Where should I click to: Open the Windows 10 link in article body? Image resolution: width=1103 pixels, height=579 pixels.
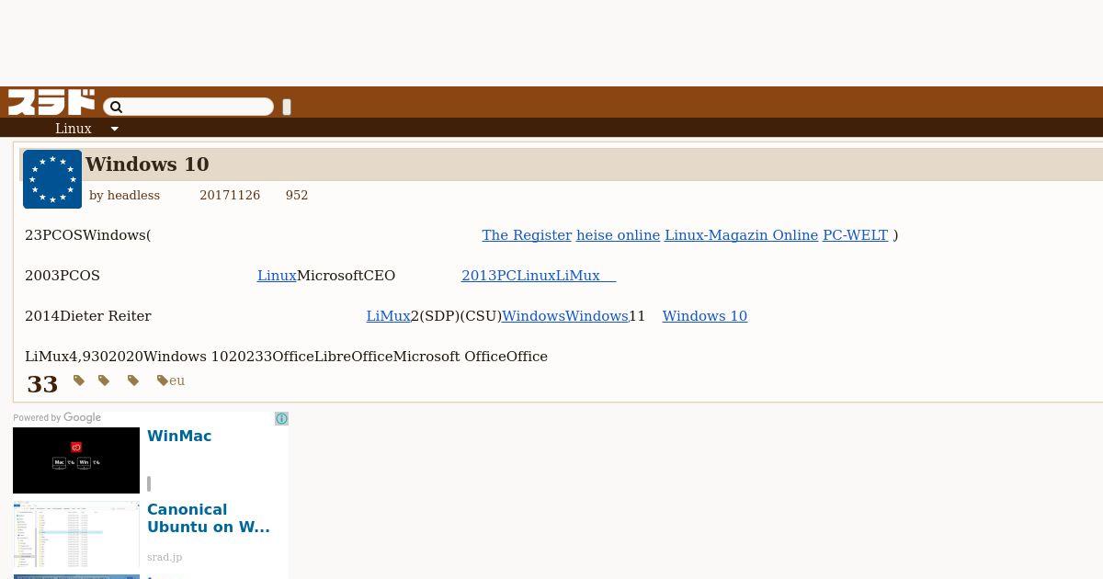pos(705,316)
